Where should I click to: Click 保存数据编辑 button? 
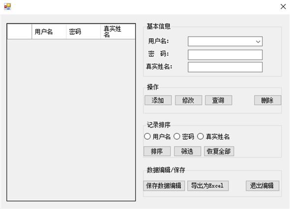pos(164,186)
